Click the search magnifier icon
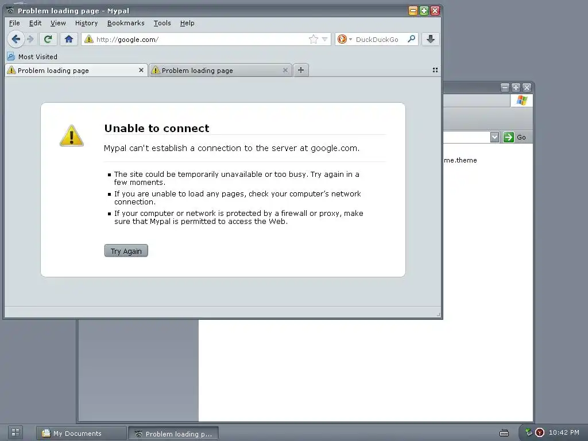 pyautogui.click(x=411, y=38)
